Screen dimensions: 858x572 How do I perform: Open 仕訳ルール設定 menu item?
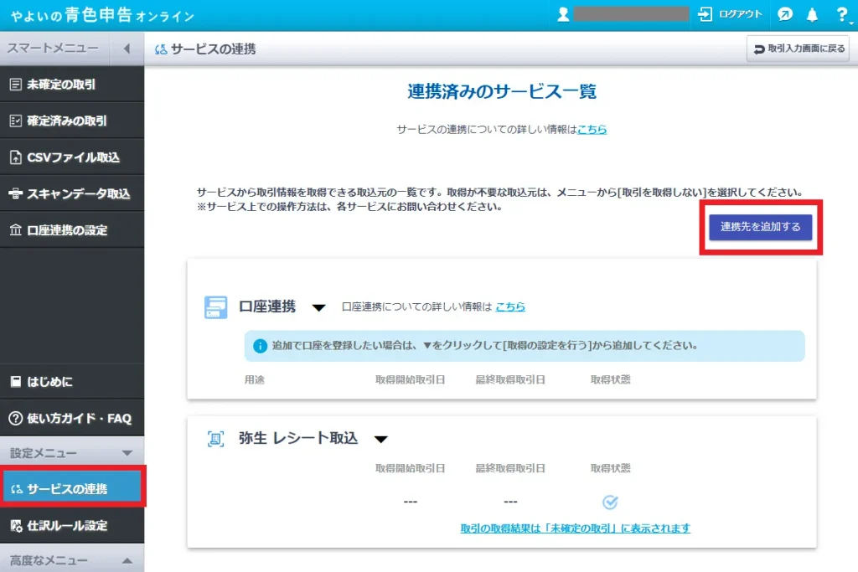pyautogui.click(x=72, y=525)
